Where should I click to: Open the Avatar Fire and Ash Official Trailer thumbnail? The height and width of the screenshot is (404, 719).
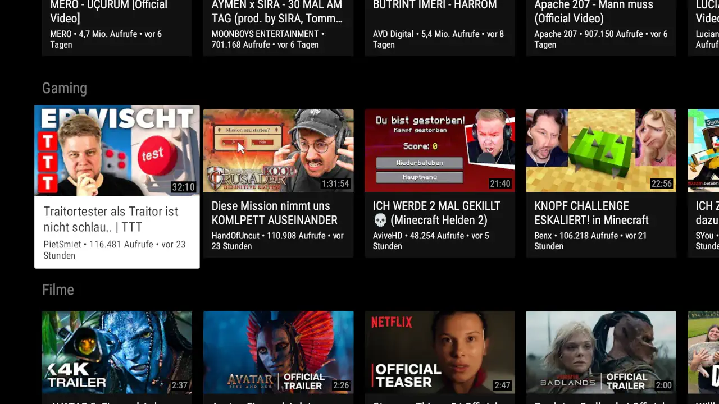pyautogui.click(x=278, y=352)
